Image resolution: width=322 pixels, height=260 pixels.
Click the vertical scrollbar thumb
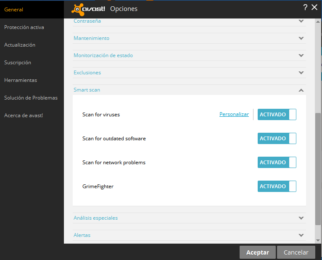(318, 169)
